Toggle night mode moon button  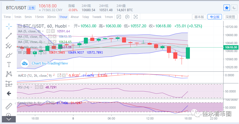click(234, 8)
